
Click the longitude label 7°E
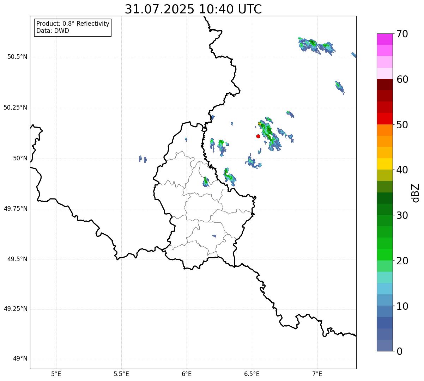[x=317, y=374]
